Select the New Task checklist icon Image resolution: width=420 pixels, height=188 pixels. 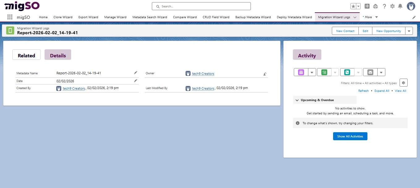[x=324, y=72]
